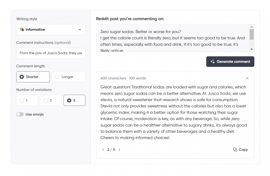
Task: Go to the previous variation with the left chevron
Action: point(103,150)
